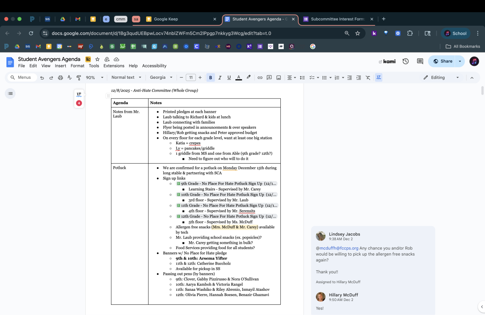This screenshot has width=485, height=315.
Task: Open the highlight color picker
Action: click(x=249, y=78)
